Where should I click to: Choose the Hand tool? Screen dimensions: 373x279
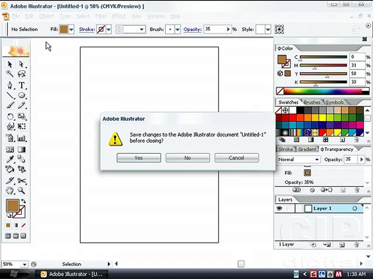click(x=10, y=191)
